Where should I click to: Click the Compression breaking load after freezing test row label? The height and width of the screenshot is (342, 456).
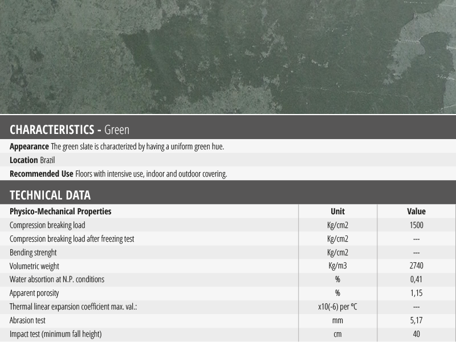pyautogui.click(x=72, y=239)
